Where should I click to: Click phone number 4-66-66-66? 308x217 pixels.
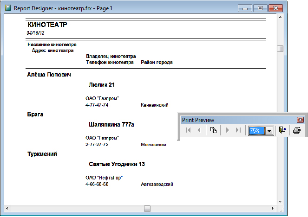[x=97, y=184]
